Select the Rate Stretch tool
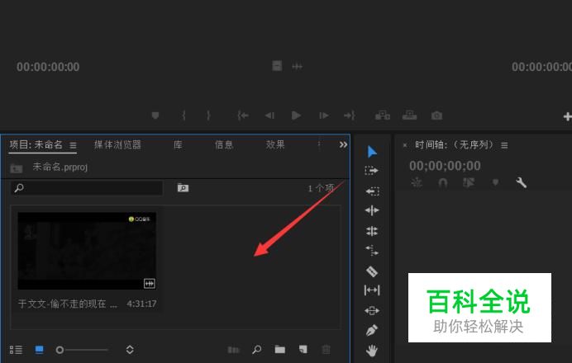Viewport: 572px width, 363px height. pyautogui.click(x=372, y=251)
